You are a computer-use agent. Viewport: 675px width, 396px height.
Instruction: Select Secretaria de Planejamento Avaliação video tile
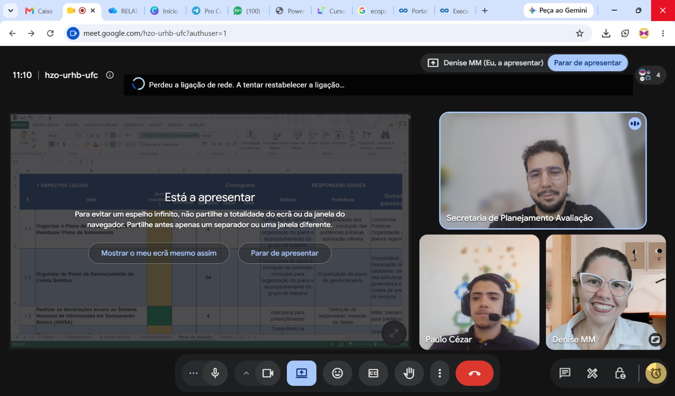tap(543, 171)
